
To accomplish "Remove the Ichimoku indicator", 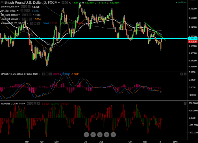I will (x=38, y=23).
